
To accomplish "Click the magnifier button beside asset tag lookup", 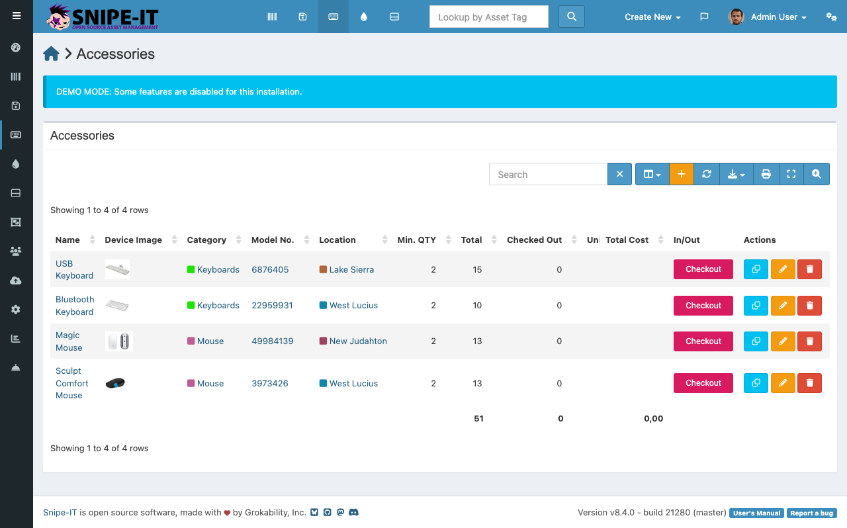I will pyautogui.click(x=572, y=17).
